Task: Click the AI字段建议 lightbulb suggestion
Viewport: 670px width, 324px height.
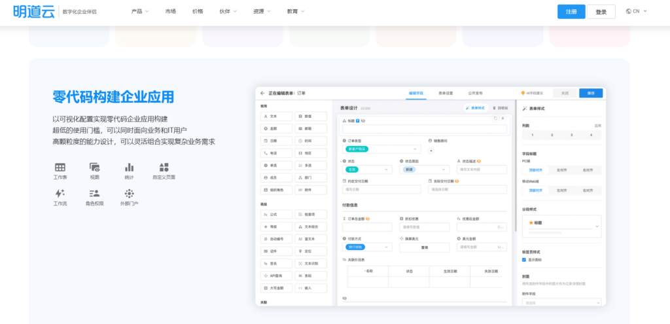Action: 532,93
